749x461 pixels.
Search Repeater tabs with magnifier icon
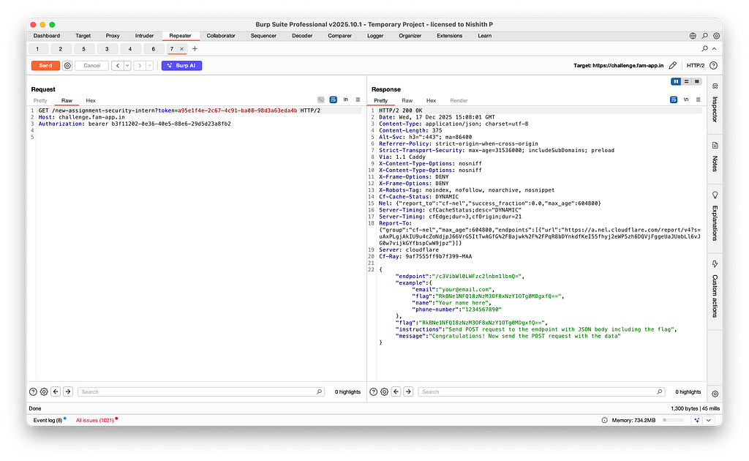pyautogui.click(x=704, y=49)
